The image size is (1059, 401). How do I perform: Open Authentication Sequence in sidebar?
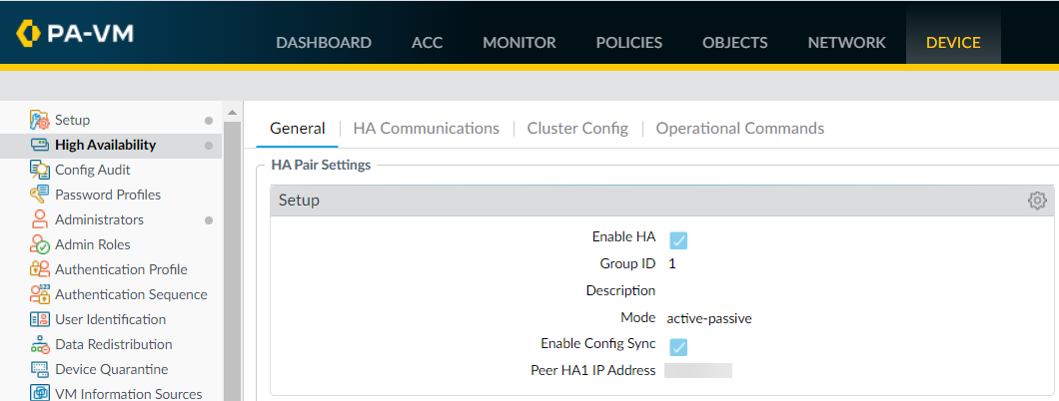[131, 294]
